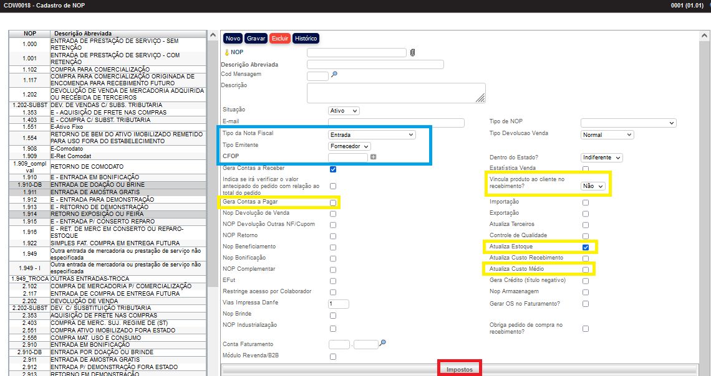Viewport: 711px width, 376px height.
Task: Open the Histórico button
Action: [306, 39]
